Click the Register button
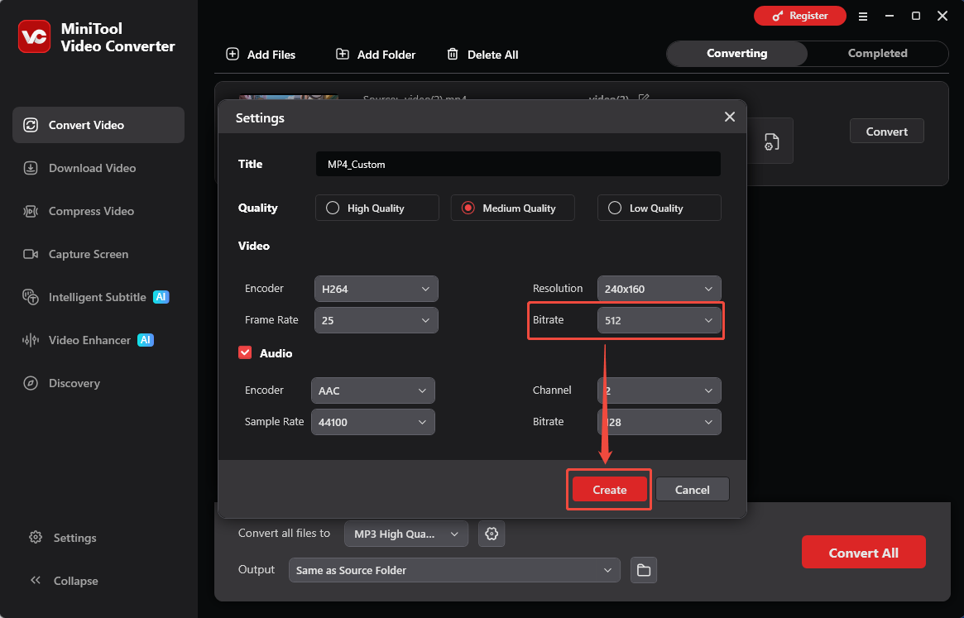 point(800,16)
